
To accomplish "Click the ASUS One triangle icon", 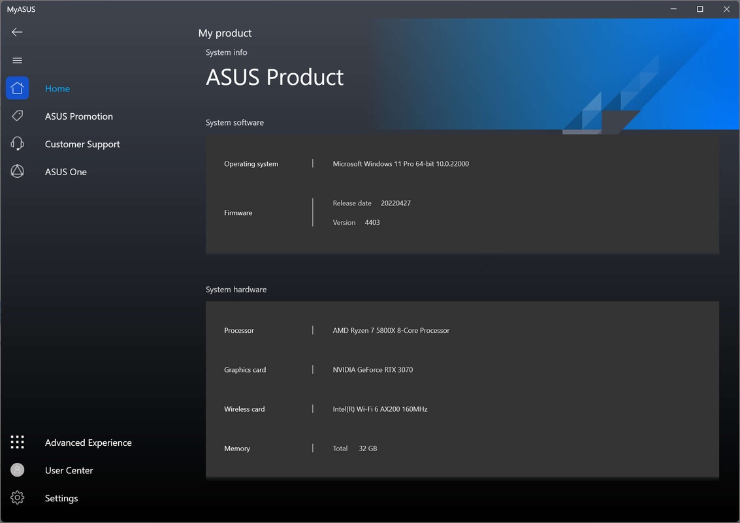I will pos(18,171).
